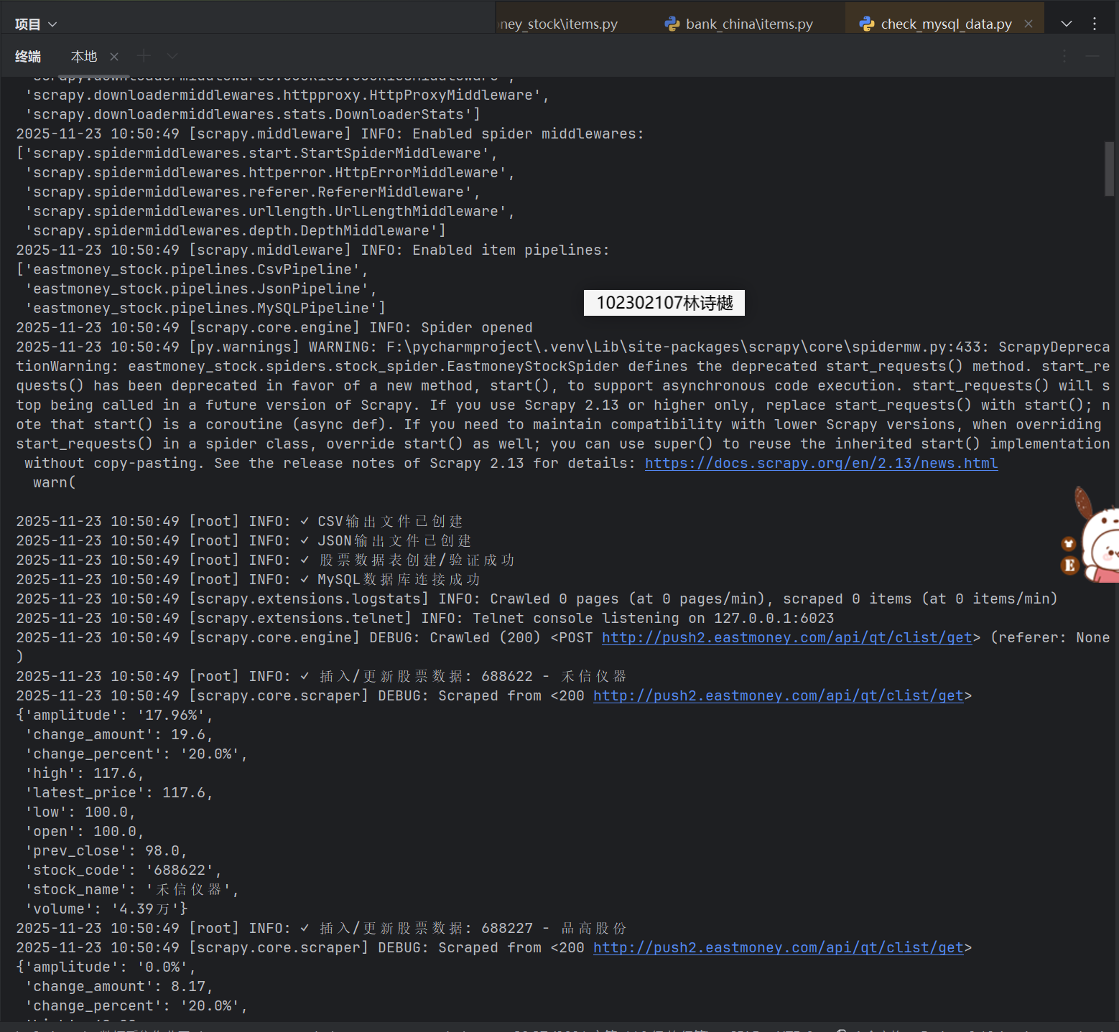
Task: Click the '插入/更新股票数据: 688227' log line
Action: (x=322, y=928)
